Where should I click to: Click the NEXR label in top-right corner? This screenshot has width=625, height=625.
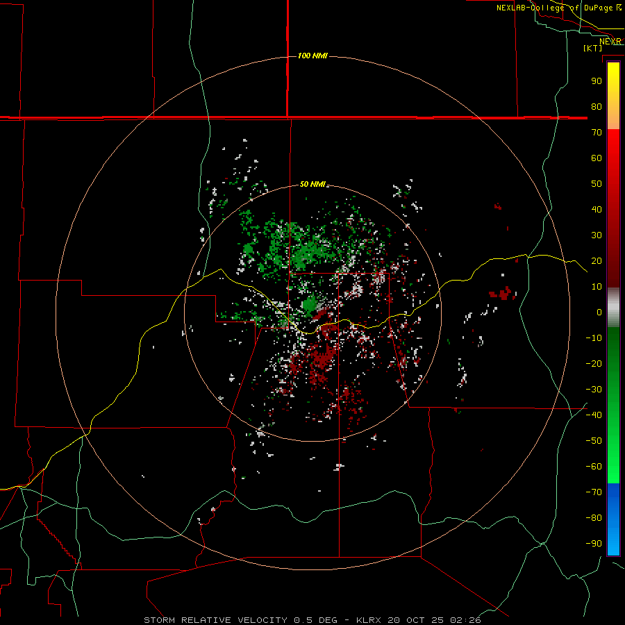tap(610, 42)
